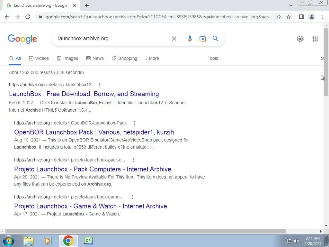Click the address bar URL
Viewport: 329px width, 247px height.
pyautogui.click(x=159, y=17)
